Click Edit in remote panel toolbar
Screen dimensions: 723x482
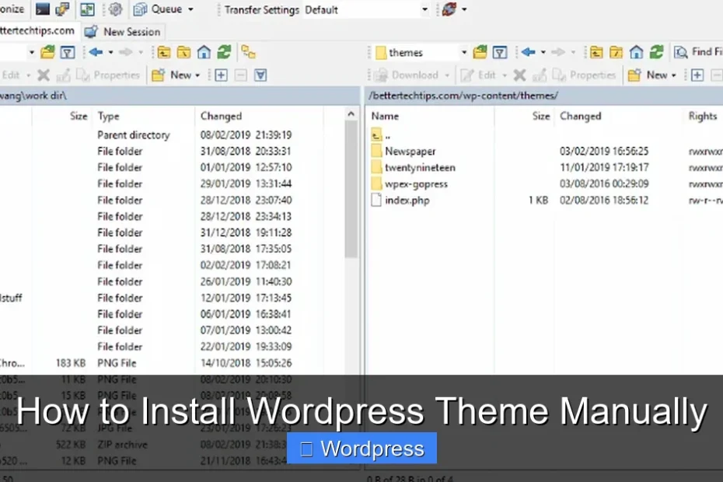pyautogui.click(x=478, y=75)
